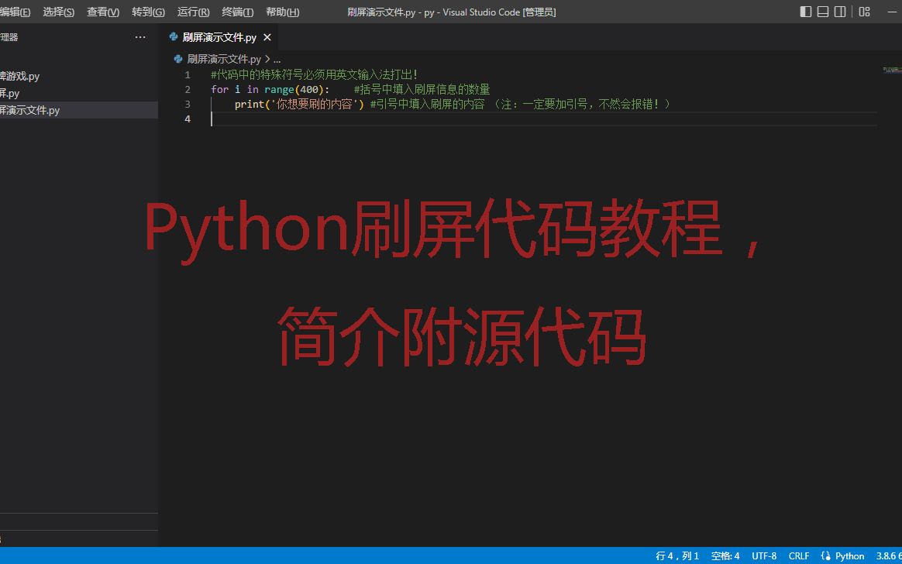Open Explorer more actions menu (...)
Image resolution: width=902 pixels, height=564 pixels.
point(140,36)
